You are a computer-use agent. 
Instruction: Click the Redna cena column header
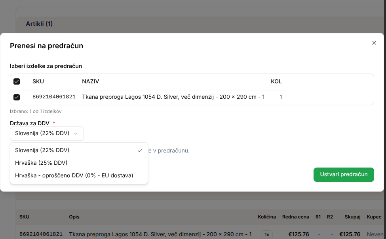[x=295, y=217]
